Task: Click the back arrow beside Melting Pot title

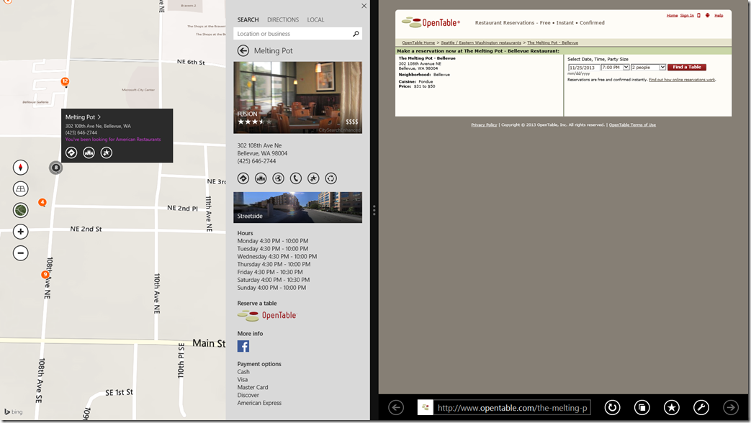Action: pos(243,50)
